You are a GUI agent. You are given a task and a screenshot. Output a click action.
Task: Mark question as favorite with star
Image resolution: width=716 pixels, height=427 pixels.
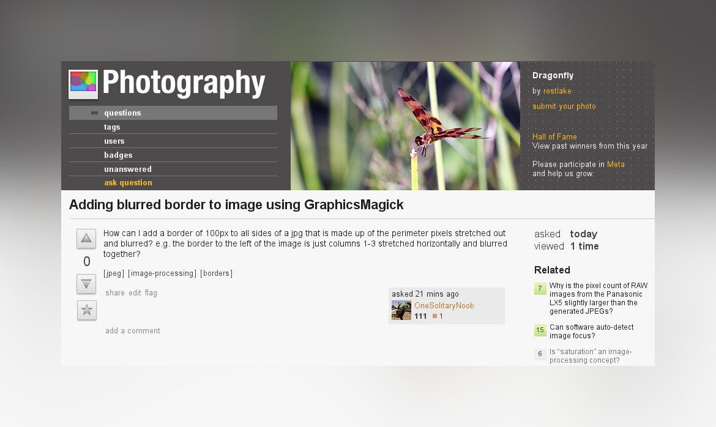87,311
